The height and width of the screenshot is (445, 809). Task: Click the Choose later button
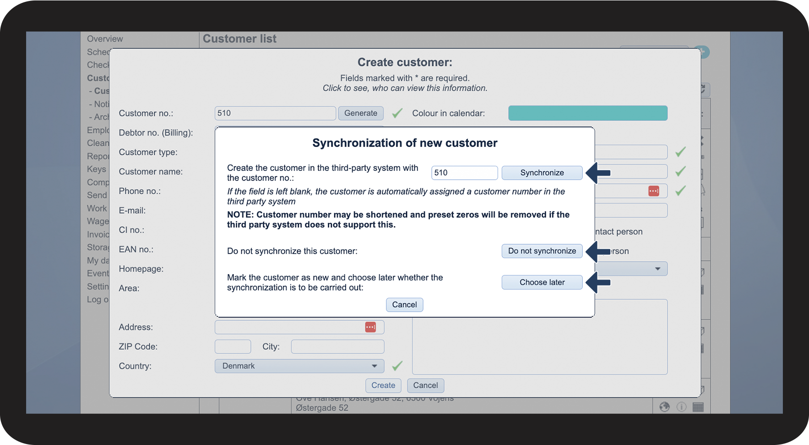542,282
